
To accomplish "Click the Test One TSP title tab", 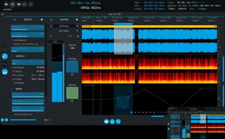I will 114,14.
